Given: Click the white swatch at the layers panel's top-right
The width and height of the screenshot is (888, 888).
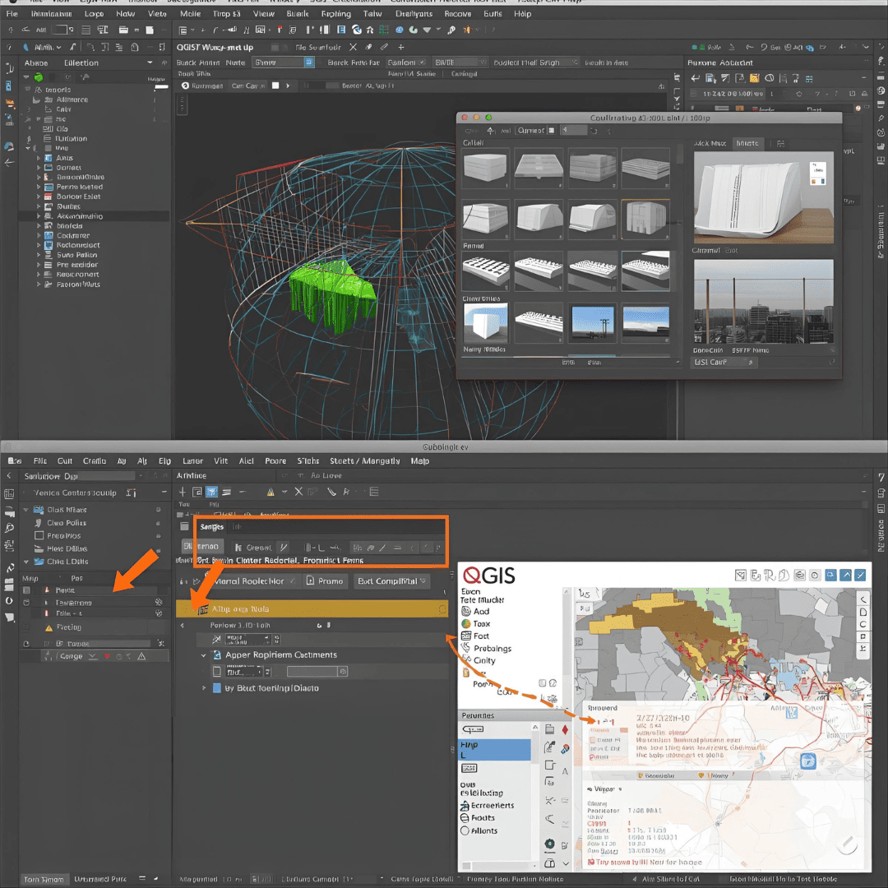Looking at the screenshot, I should coord(161,86).
